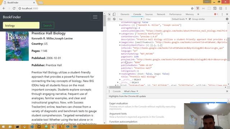Click the Chrome taskbar icon
Image resolution: width=230 pixels, height=129 pixels.
tap(53, 126)
